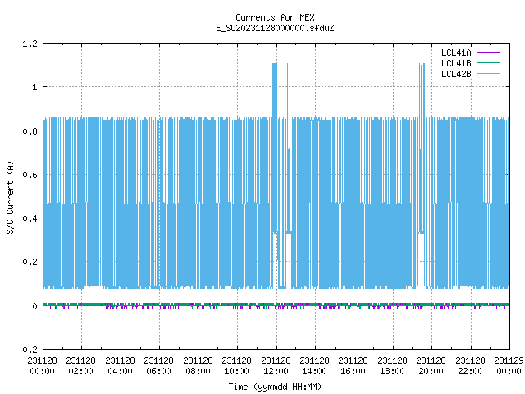Click the purple LCL41A legend line sample
The width and height of the screenshot is (525, 394).
tap(488, 53)
